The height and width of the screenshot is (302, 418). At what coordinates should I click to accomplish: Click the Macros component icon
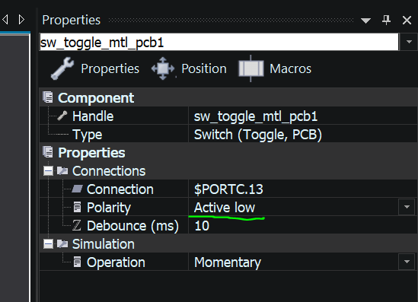(250, 68)
